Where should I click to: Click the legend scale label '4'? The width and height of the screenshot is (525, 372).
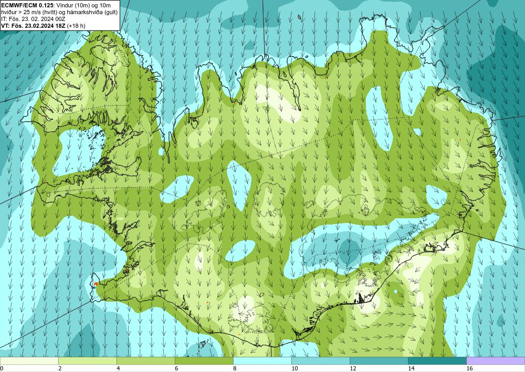118,368
